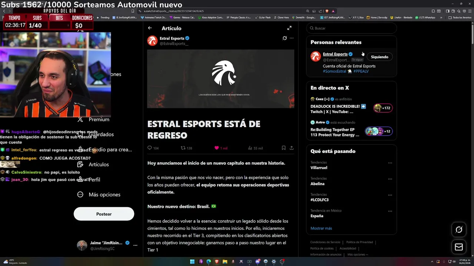This screenshot has height=266, width=474.
Task: Open the Grok icon on the Estral Esports post
Action: pyautogui.click(x=284, y=38)
